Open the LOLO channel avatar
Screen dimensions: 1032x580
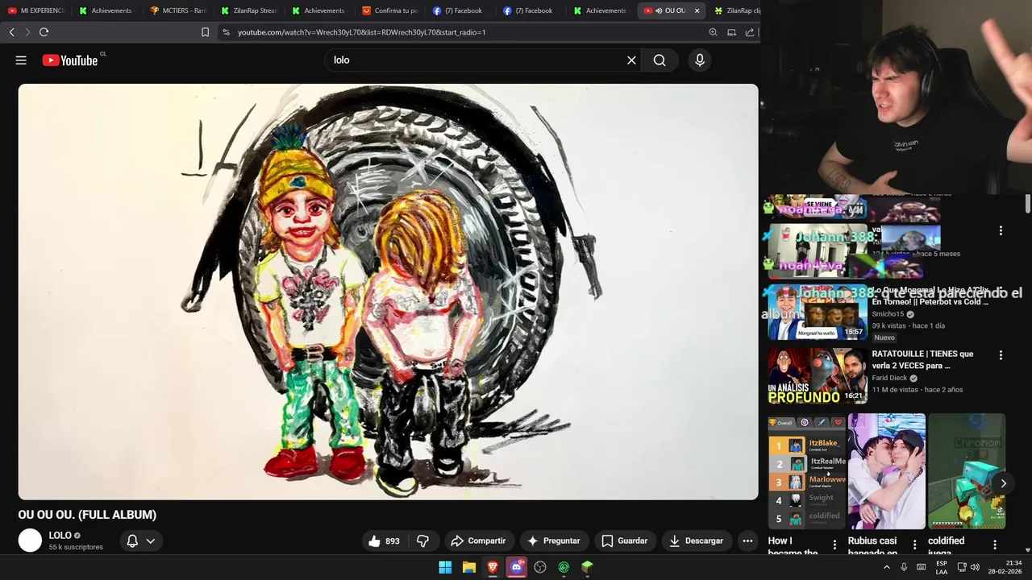coord(30,541)
